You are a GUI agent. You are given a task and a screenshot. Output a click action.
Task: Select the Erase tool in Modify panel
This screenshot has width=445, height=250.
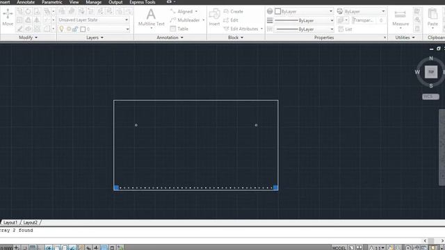tap(19, 28)
